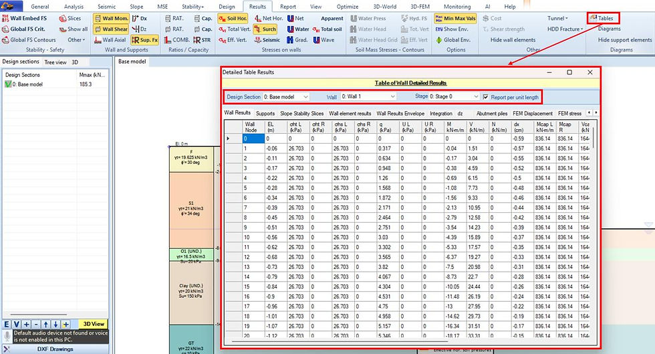Show Net Hor. stresses

269,19
